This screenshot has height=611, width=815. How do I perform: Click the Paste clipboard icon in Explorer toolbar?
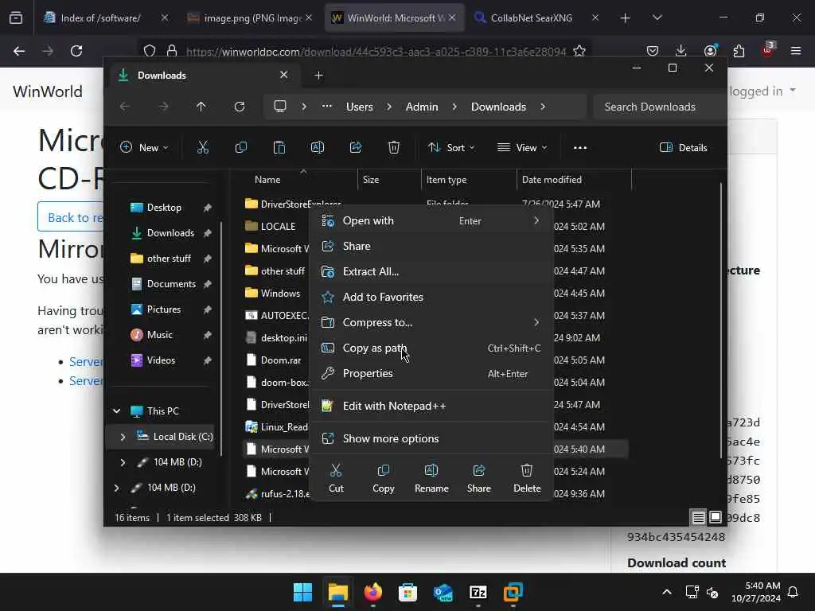279,147
